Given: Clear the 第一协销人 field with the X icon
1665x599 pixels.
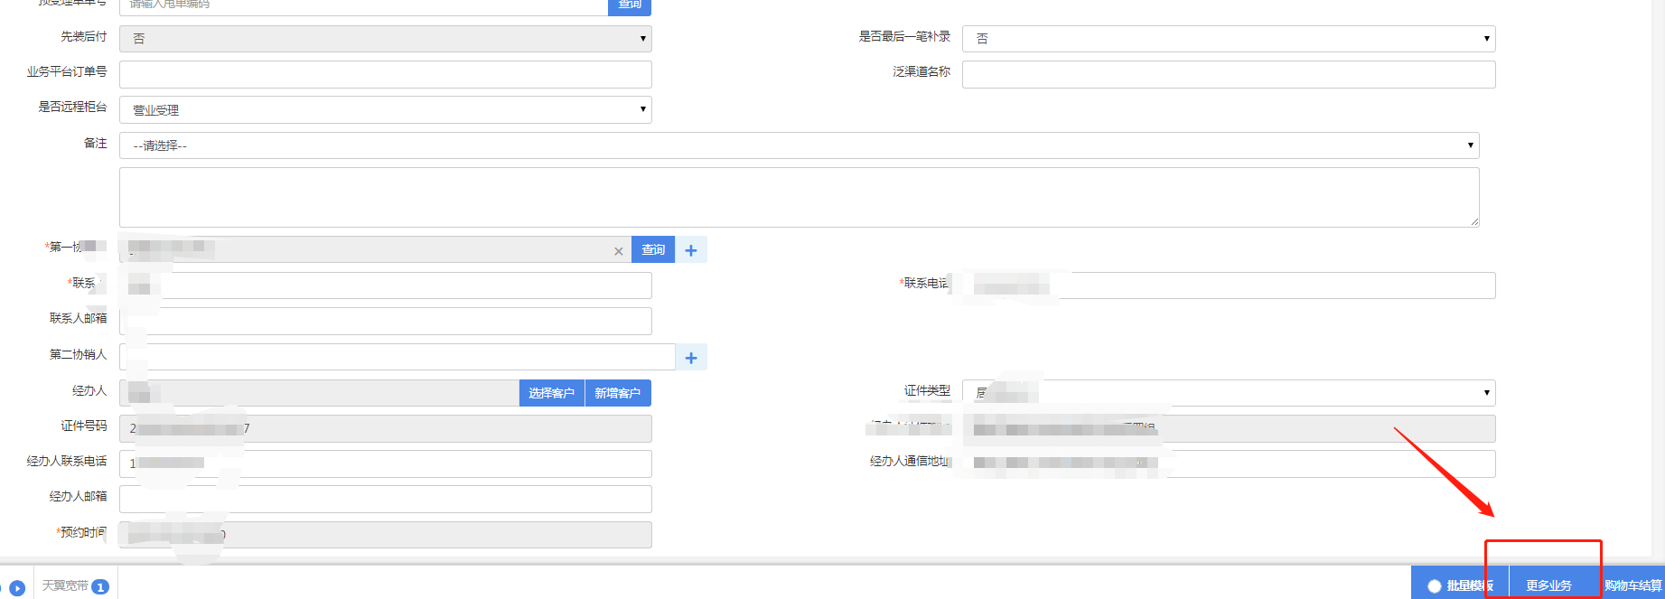Looking at the screenshot, I should tap(619, 251).
